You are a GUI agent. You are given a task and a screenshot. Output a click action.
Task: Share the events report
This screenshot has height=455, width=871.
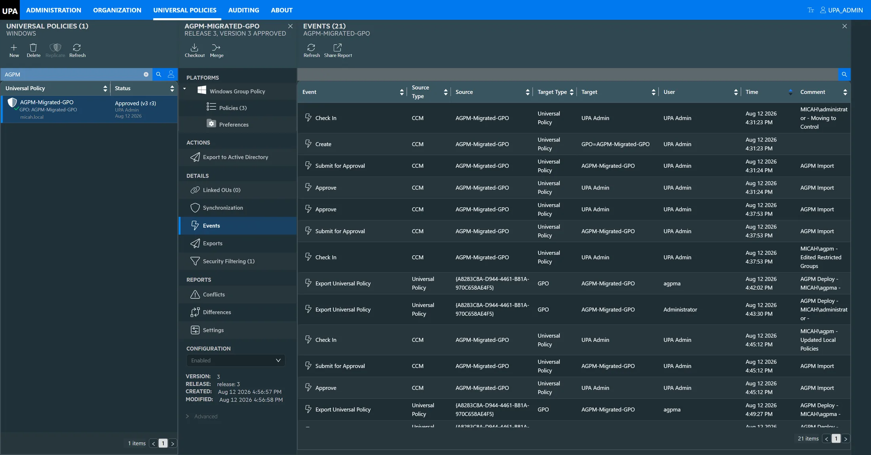338,51
